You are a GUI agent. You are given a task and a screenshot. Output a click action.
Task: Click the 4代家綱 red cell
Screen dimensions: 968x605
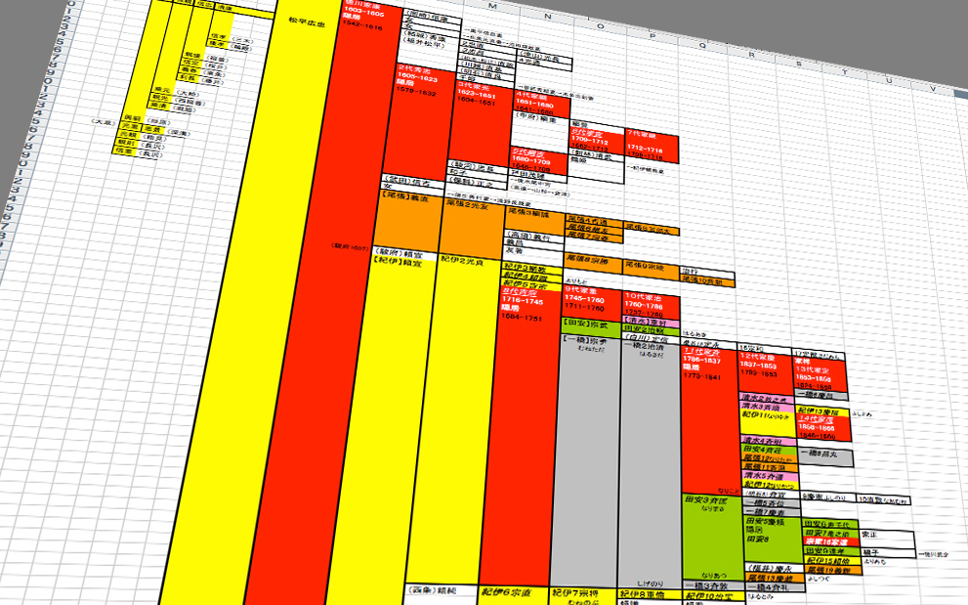point(539,115)
